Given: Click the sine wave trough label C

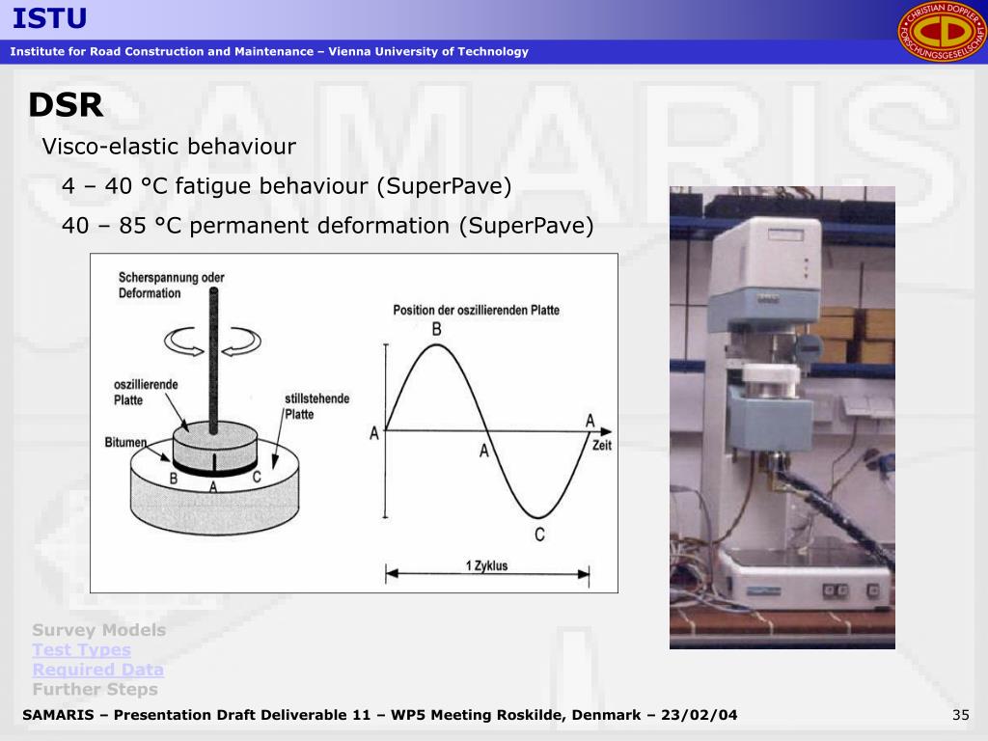Looking at the screenshot, I should [539, 535].
